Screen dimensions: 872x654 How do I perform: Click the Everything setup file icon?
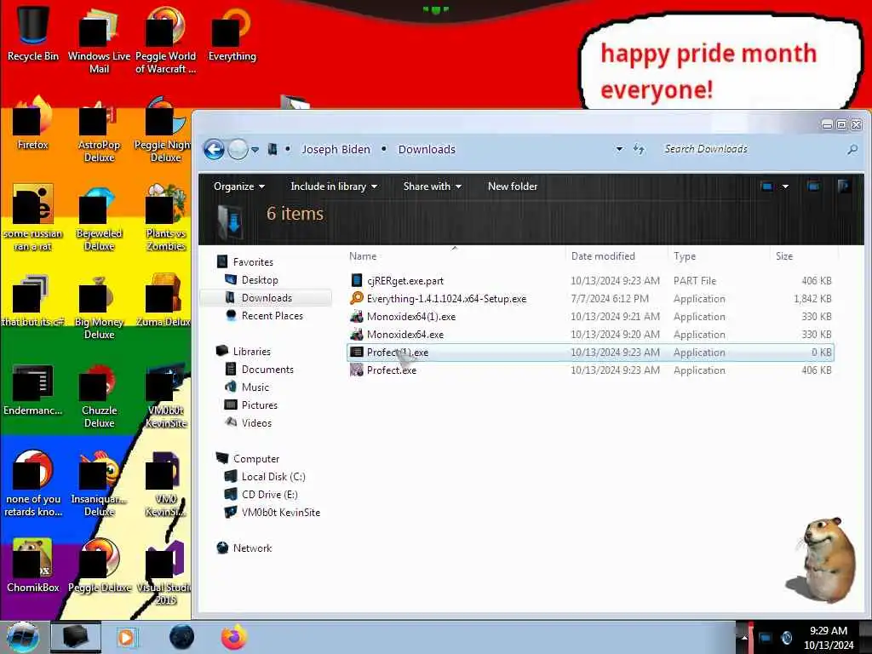pos(357,298)
